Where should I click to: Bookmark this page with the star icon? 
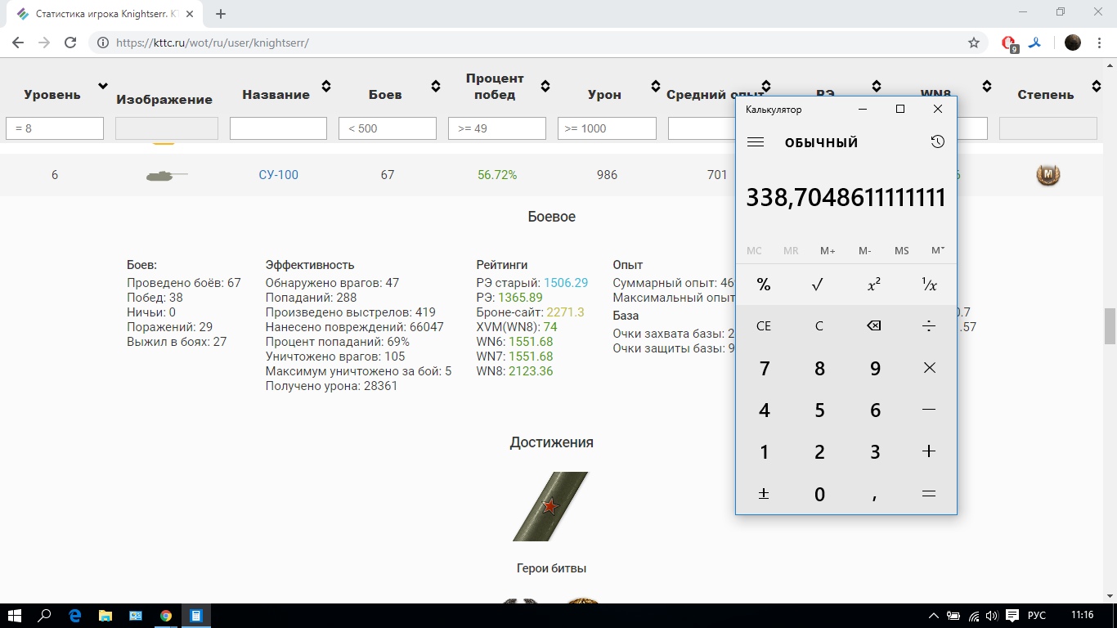point(973,43)
